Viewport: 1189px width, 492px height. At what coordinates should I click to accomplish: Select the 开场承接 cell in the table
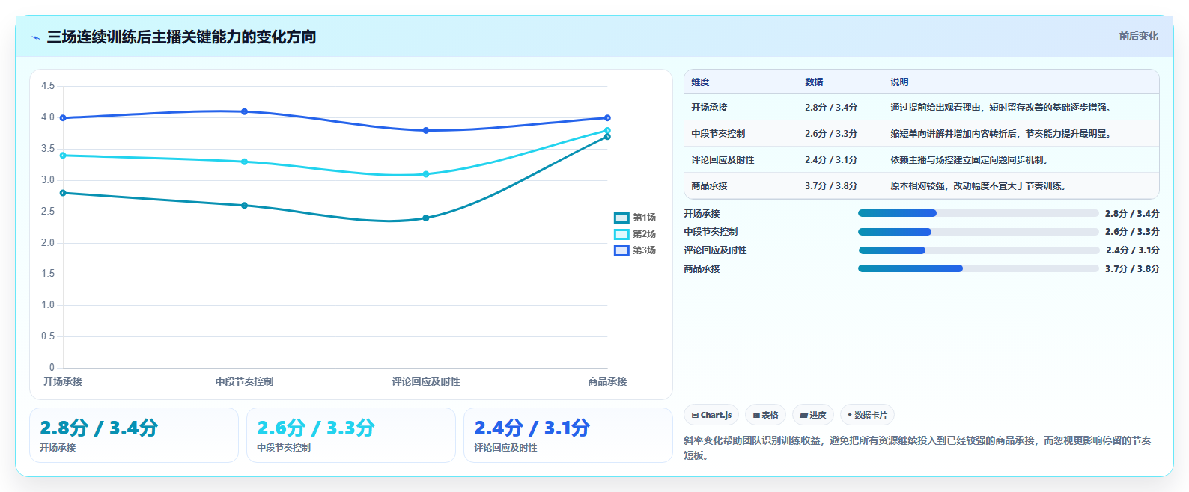pyautogui.click(x=709, y=108)
